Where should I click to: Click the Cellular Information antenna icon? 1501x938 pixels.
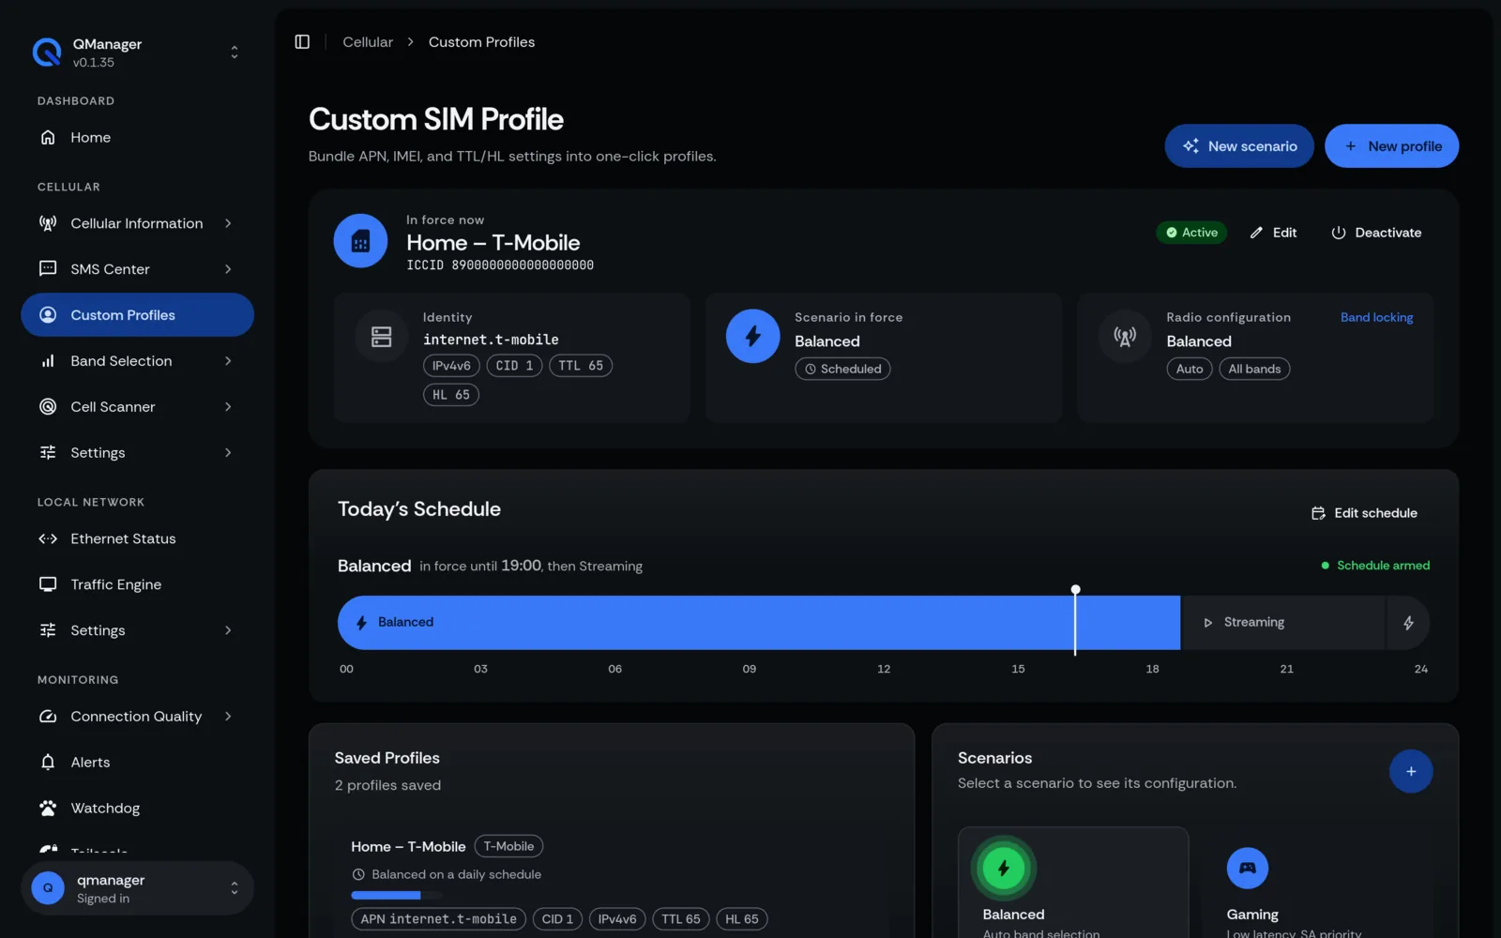click(x=48, y=223)
